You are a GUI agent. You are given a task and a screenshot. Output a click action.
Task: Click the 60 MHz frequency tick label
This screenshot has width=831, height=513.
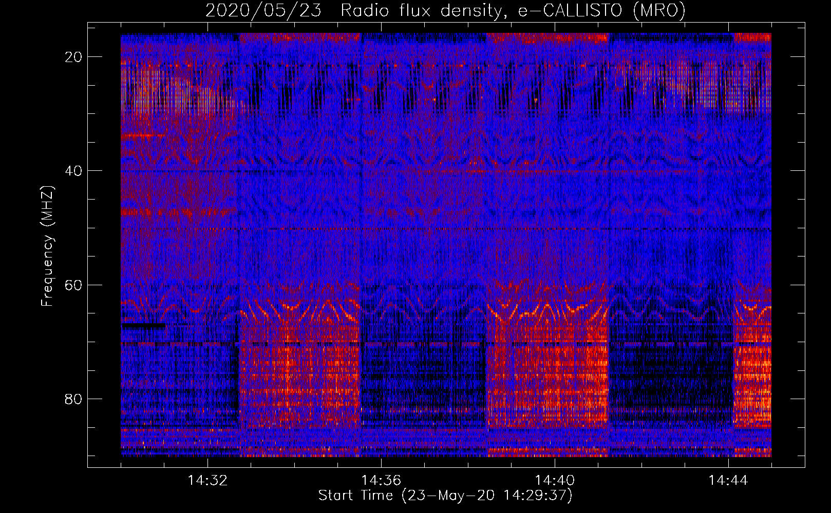[x=74, y=285]
